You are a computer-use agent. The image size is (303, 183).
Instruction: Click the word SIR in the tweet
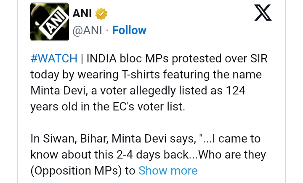(x=257, y=59)
